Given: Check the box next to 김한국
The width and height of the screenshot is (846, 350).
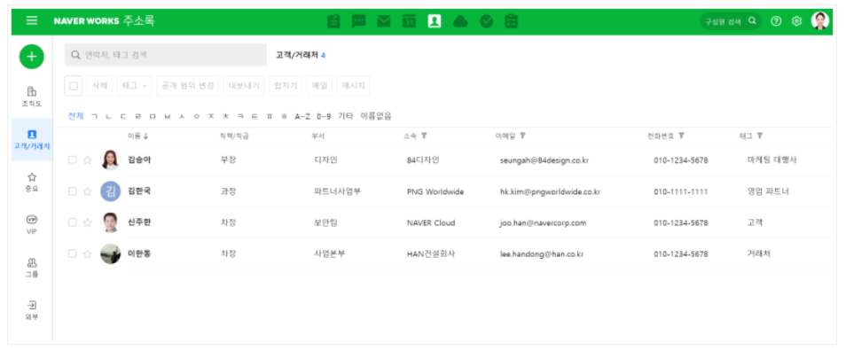Looking at the screenshot, I should pyautogui.click(x=73, y=191).
